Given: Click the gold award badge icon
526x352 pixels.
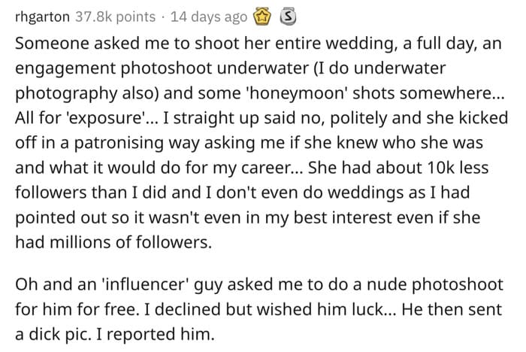Looking at the screenshot, I should click(x=263, y=17).
